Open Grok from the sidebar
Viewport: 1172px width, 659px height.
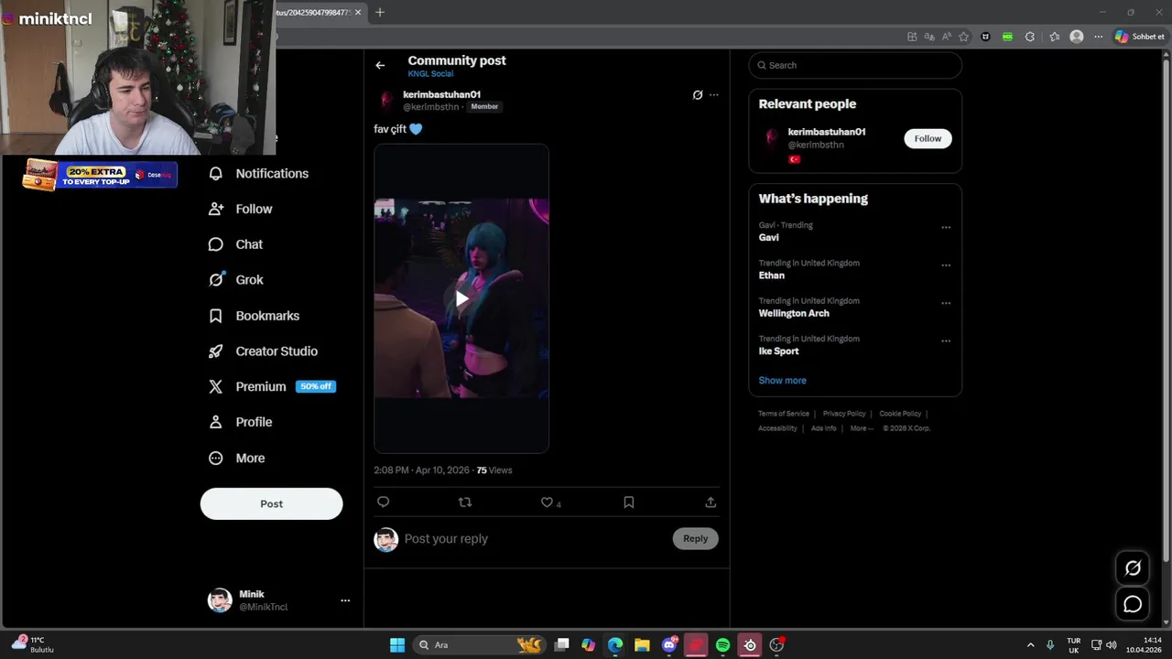pyautogui.click(x=236, y=280)
